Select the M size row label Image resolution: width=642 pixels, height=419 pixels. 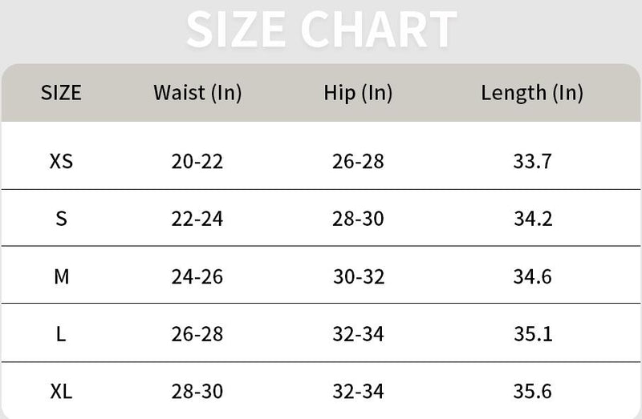pos(61,277)
